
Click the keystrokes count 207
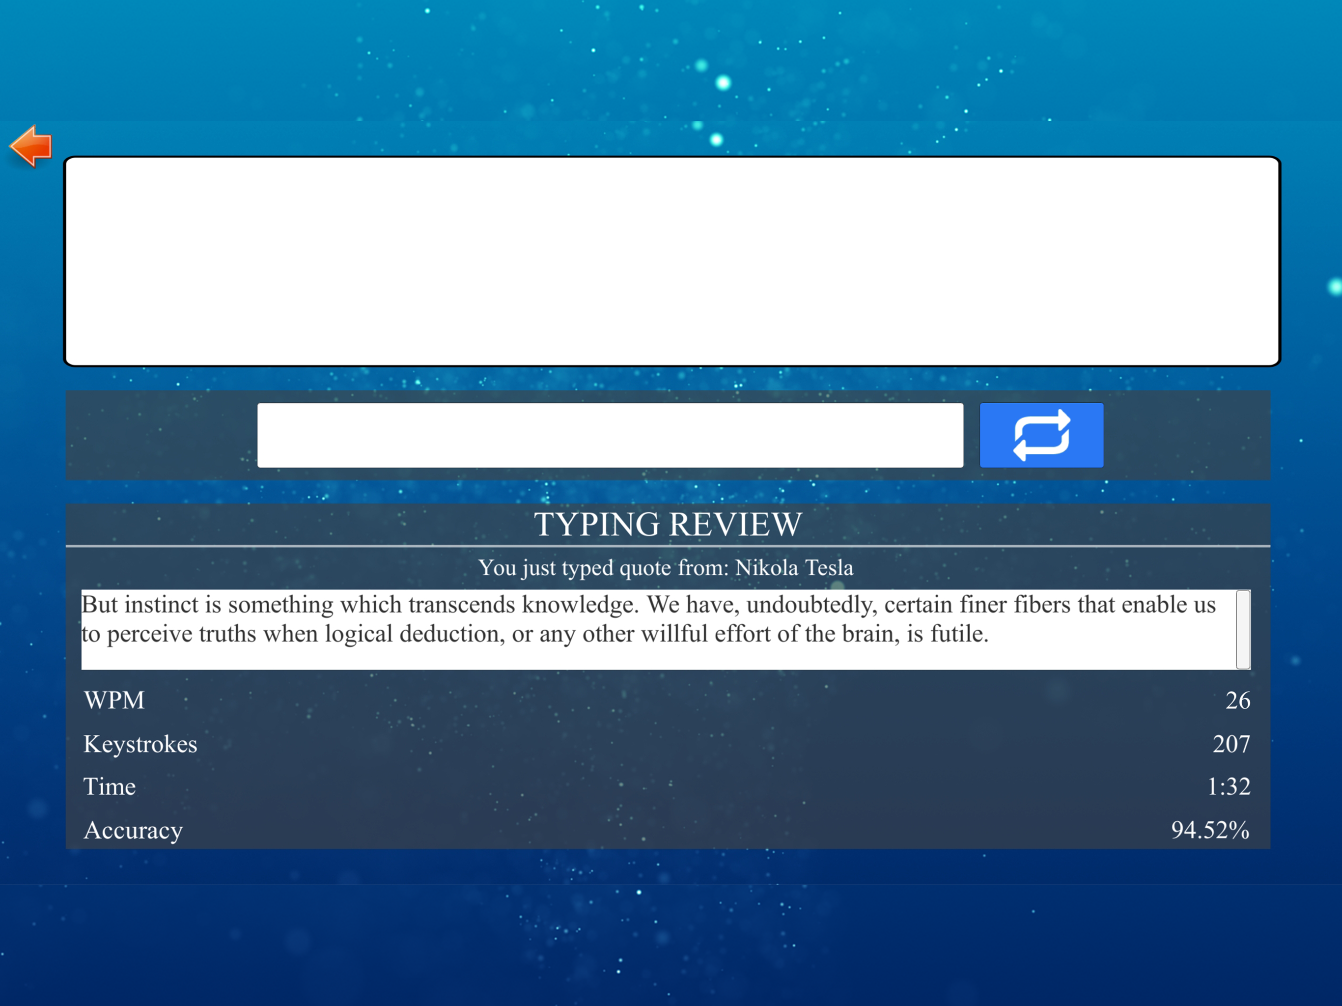[1230, 744]
